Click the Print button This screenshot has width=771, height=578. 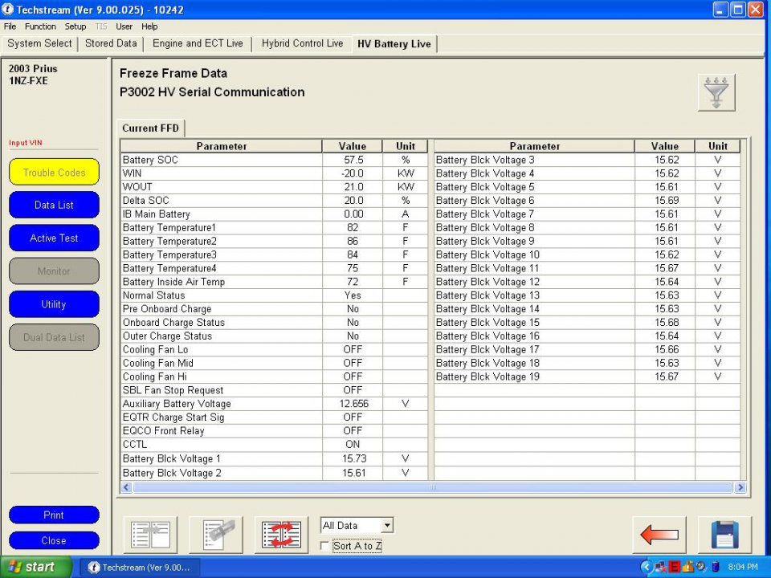(54, 515)
